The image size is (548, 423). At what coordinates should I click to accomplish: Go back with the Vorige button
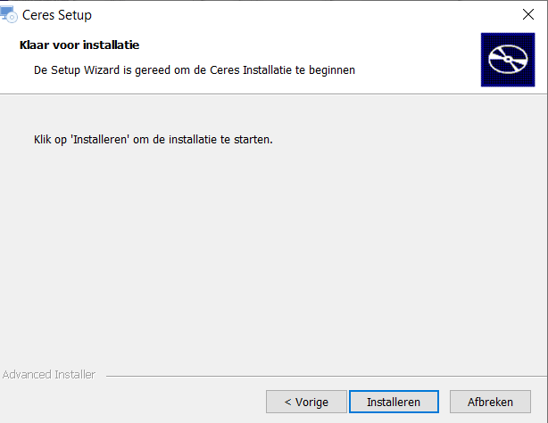[x=306, y=402]
